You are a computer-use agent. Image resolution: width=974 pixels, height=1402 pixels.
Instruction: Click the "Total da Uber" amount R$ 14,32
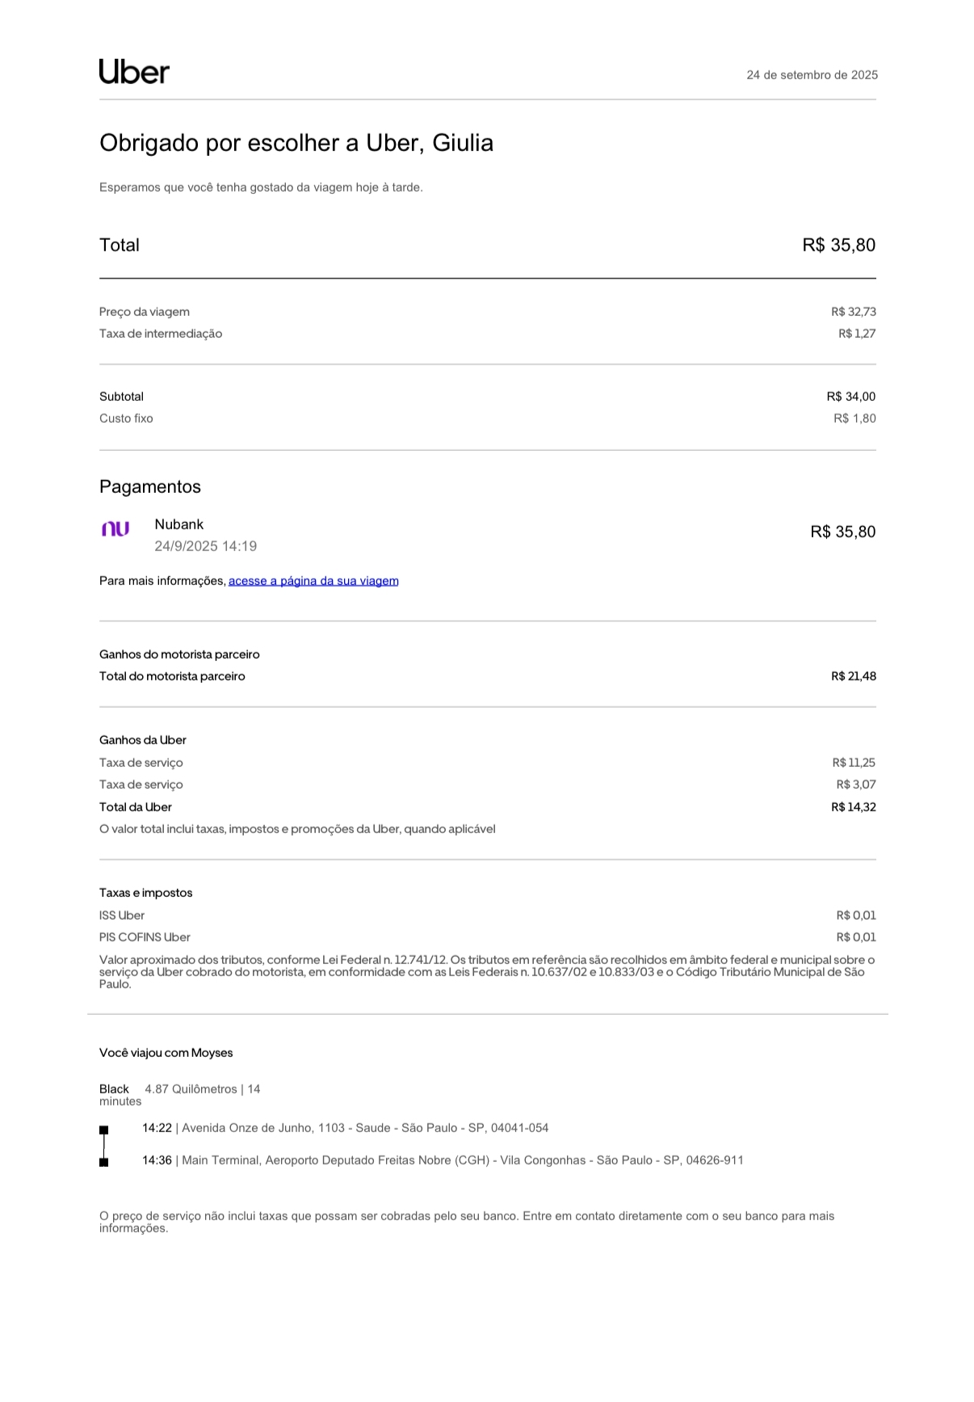(853, 807)
